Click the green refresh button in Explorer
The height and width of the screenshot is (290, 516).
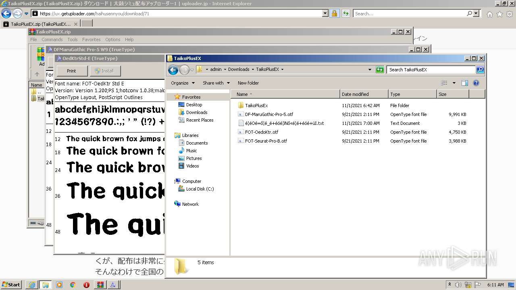(x=379, y=70)
